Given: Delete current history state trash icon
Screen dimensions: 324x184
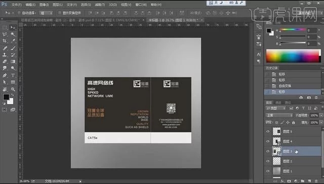Looking at the screenshot, I should coord(316,97).
